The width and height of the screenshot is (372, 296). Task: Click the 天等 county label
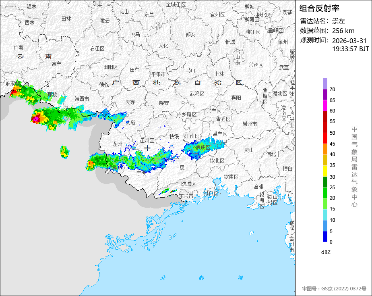130,102
